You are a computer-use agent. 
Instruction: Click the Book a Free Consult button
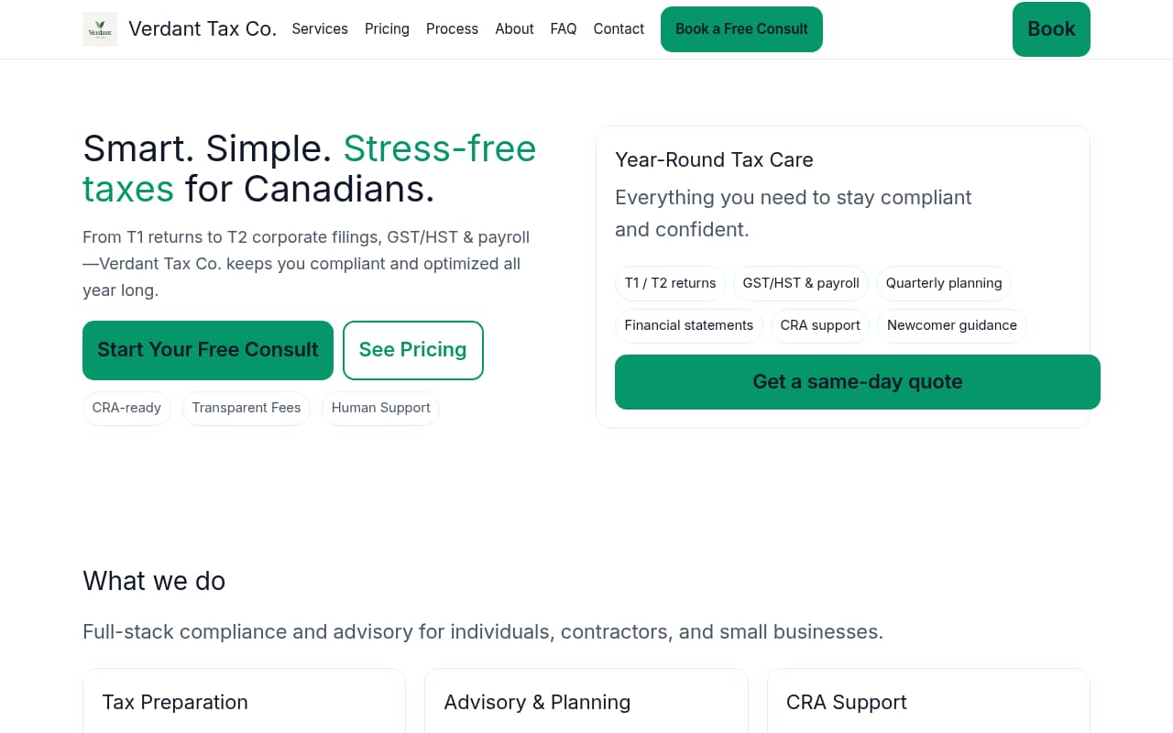click(740, 28)
